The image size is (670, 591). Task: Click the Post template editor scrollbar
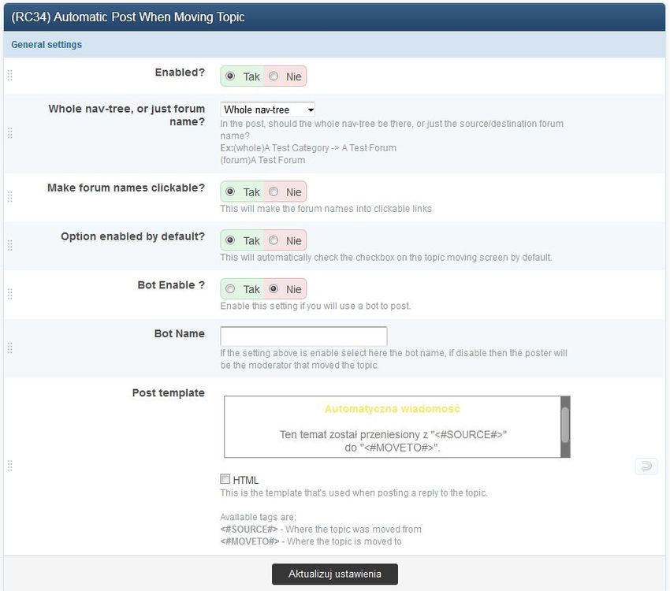click(x=565, y=426)
